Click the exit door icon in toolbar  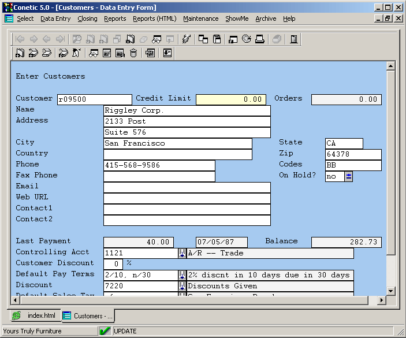(x=294, y=39)
